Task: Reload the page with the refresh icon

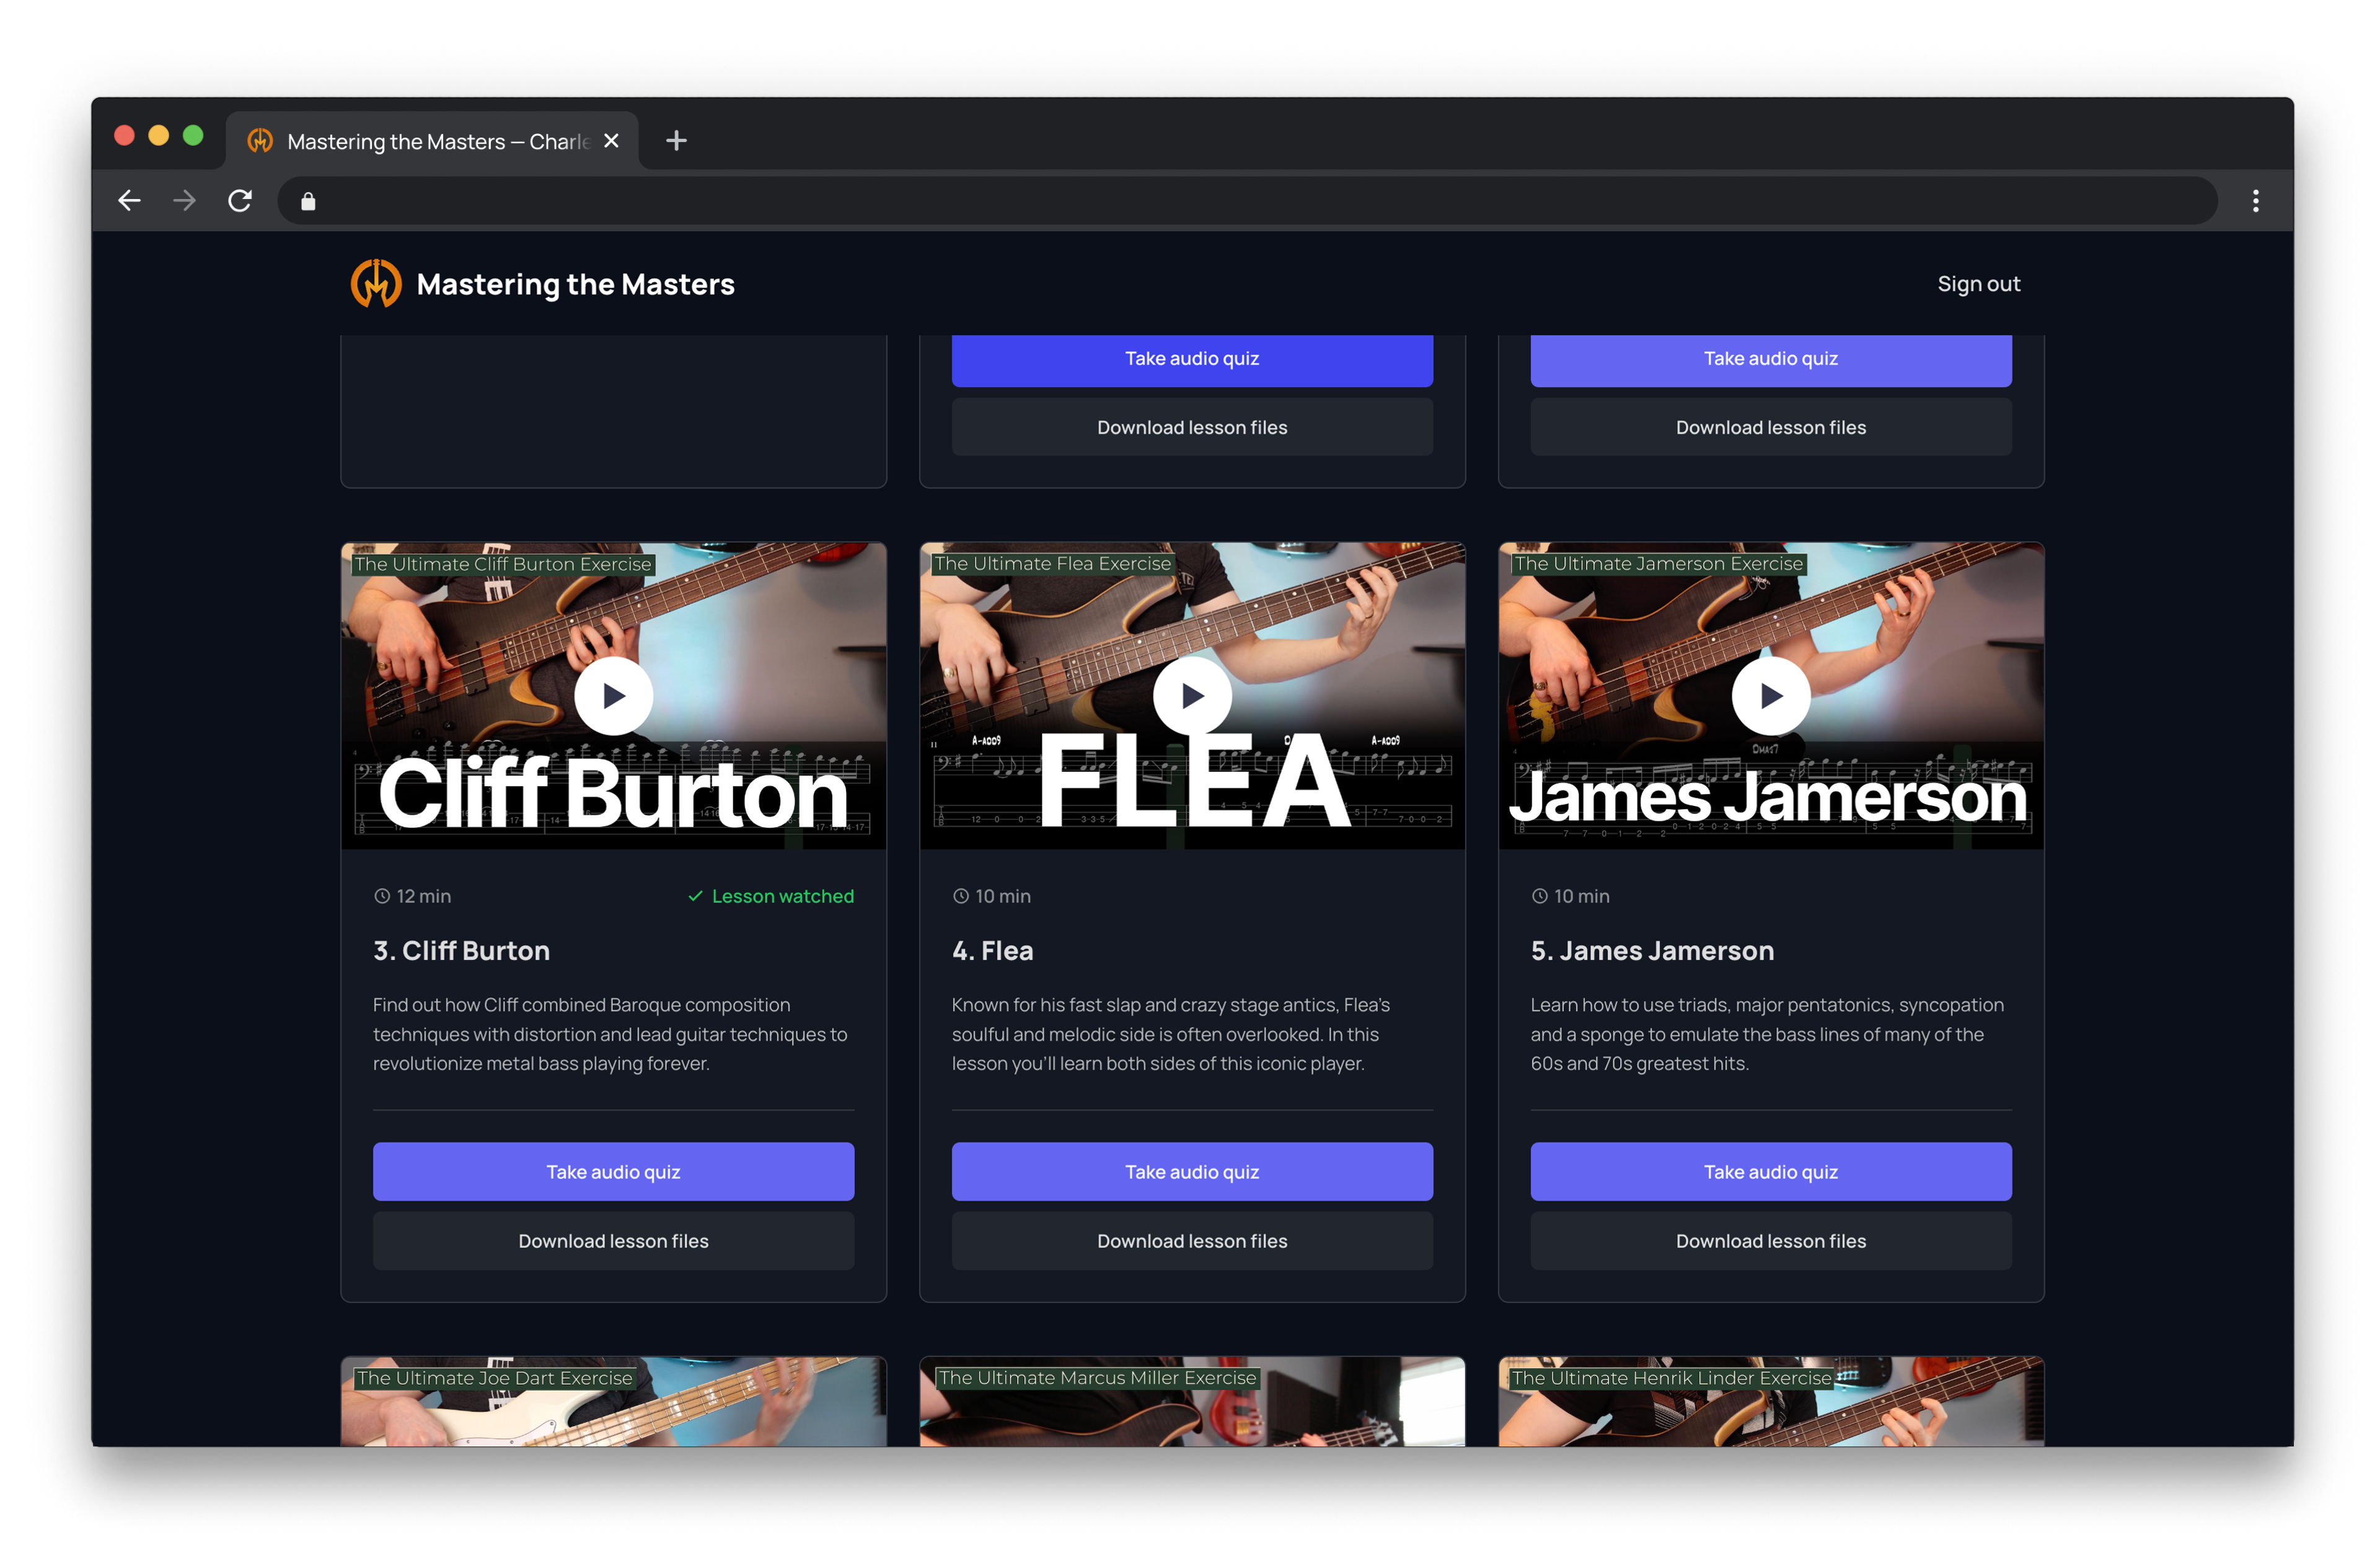Action: [240, 201]
